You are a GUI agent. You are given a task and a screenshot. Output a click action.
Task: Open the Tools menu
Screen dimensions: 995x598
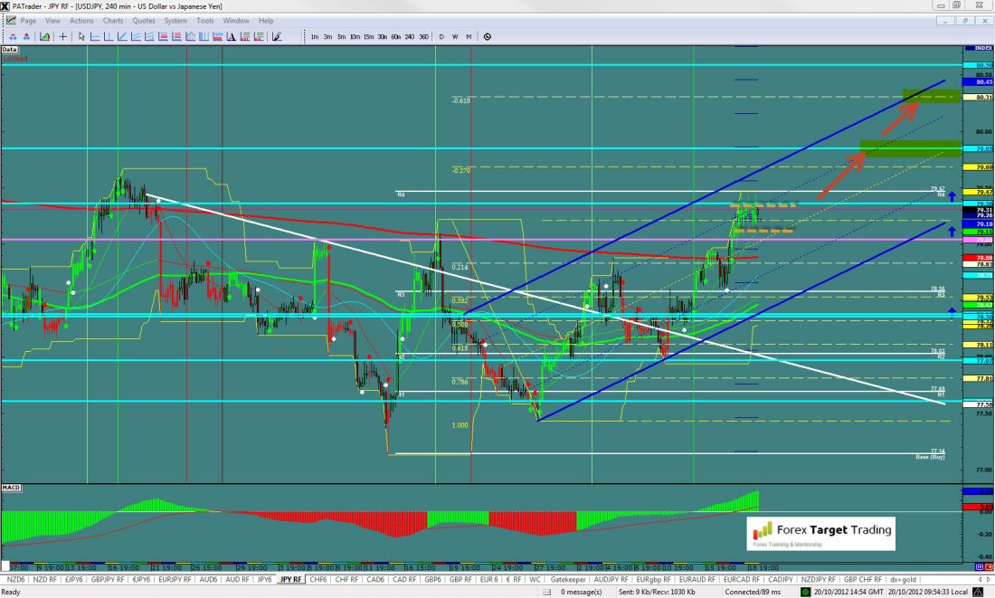coord(205,20)
